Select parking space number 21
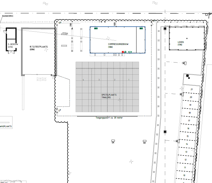The width and height of the screenshot is (212, 183). (192, 89)
